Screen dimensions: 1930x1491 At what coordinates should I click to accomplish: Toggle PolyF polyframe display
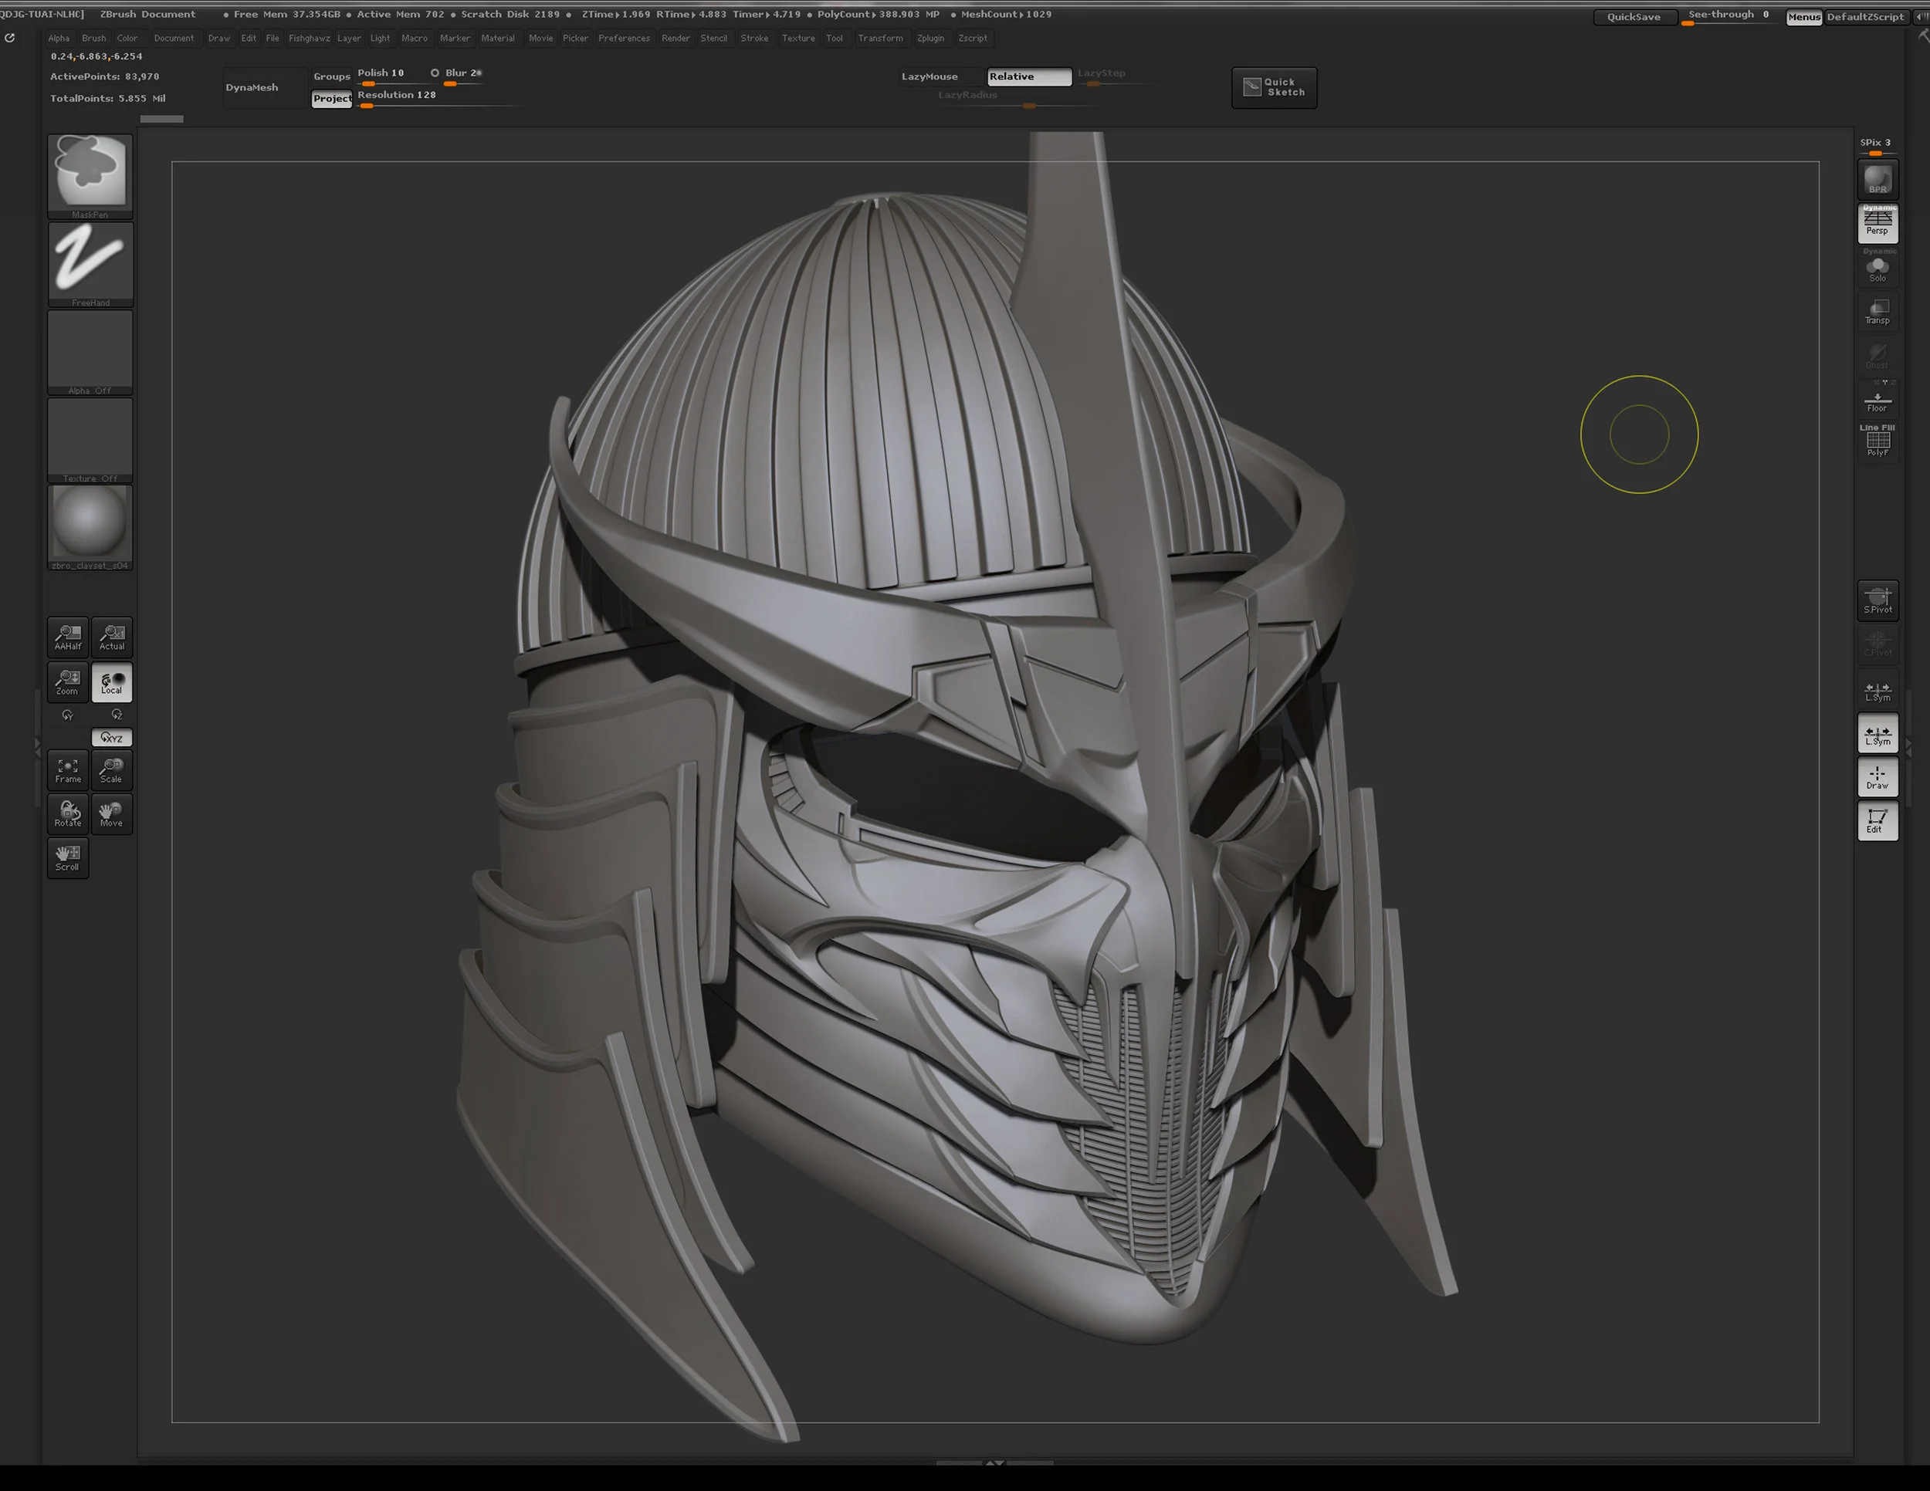1878,441
